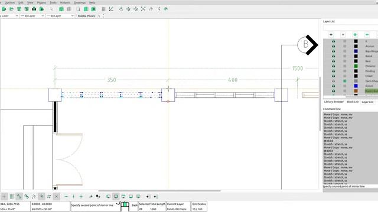Toggle Snap Middle icon
378x212 pixels.
coord(41,197)
